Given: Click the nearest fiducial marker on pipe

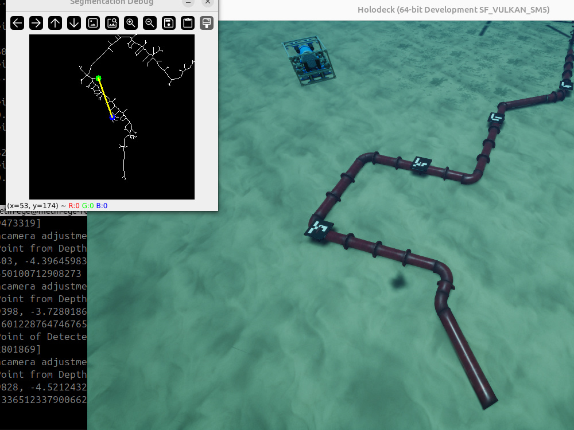Looking at the screenshot, I should coord(319,230).
